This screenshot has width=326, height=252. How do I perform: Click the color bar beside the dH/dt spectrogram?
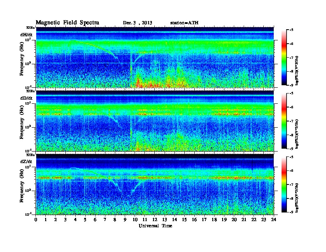[x=284, y=58]
